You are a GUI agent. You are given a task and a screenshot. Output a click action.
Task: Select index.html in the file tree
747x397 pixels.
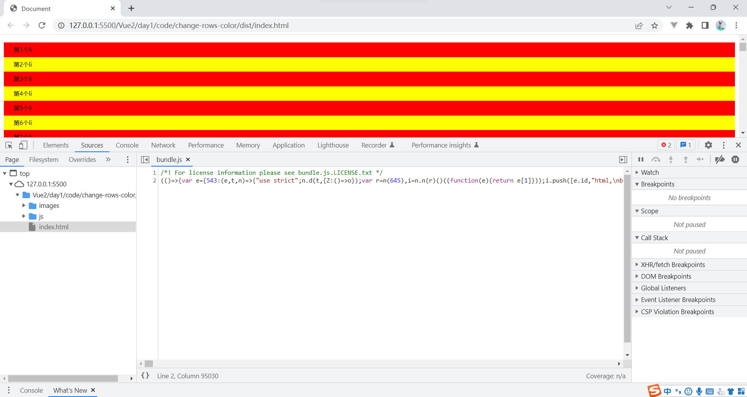click(54, 227)
